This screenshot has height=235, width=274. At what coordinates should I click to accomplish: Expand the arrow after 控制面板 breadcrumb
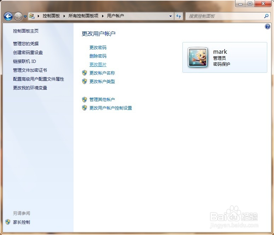click(x=64, y=16)
